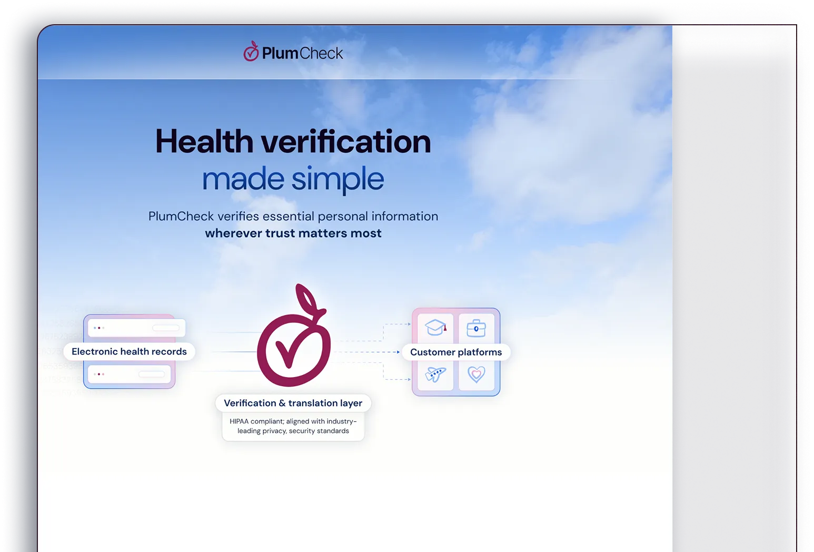Click the airplane travel icon
This screenshot has width=814, height=552.
point(434,375)
